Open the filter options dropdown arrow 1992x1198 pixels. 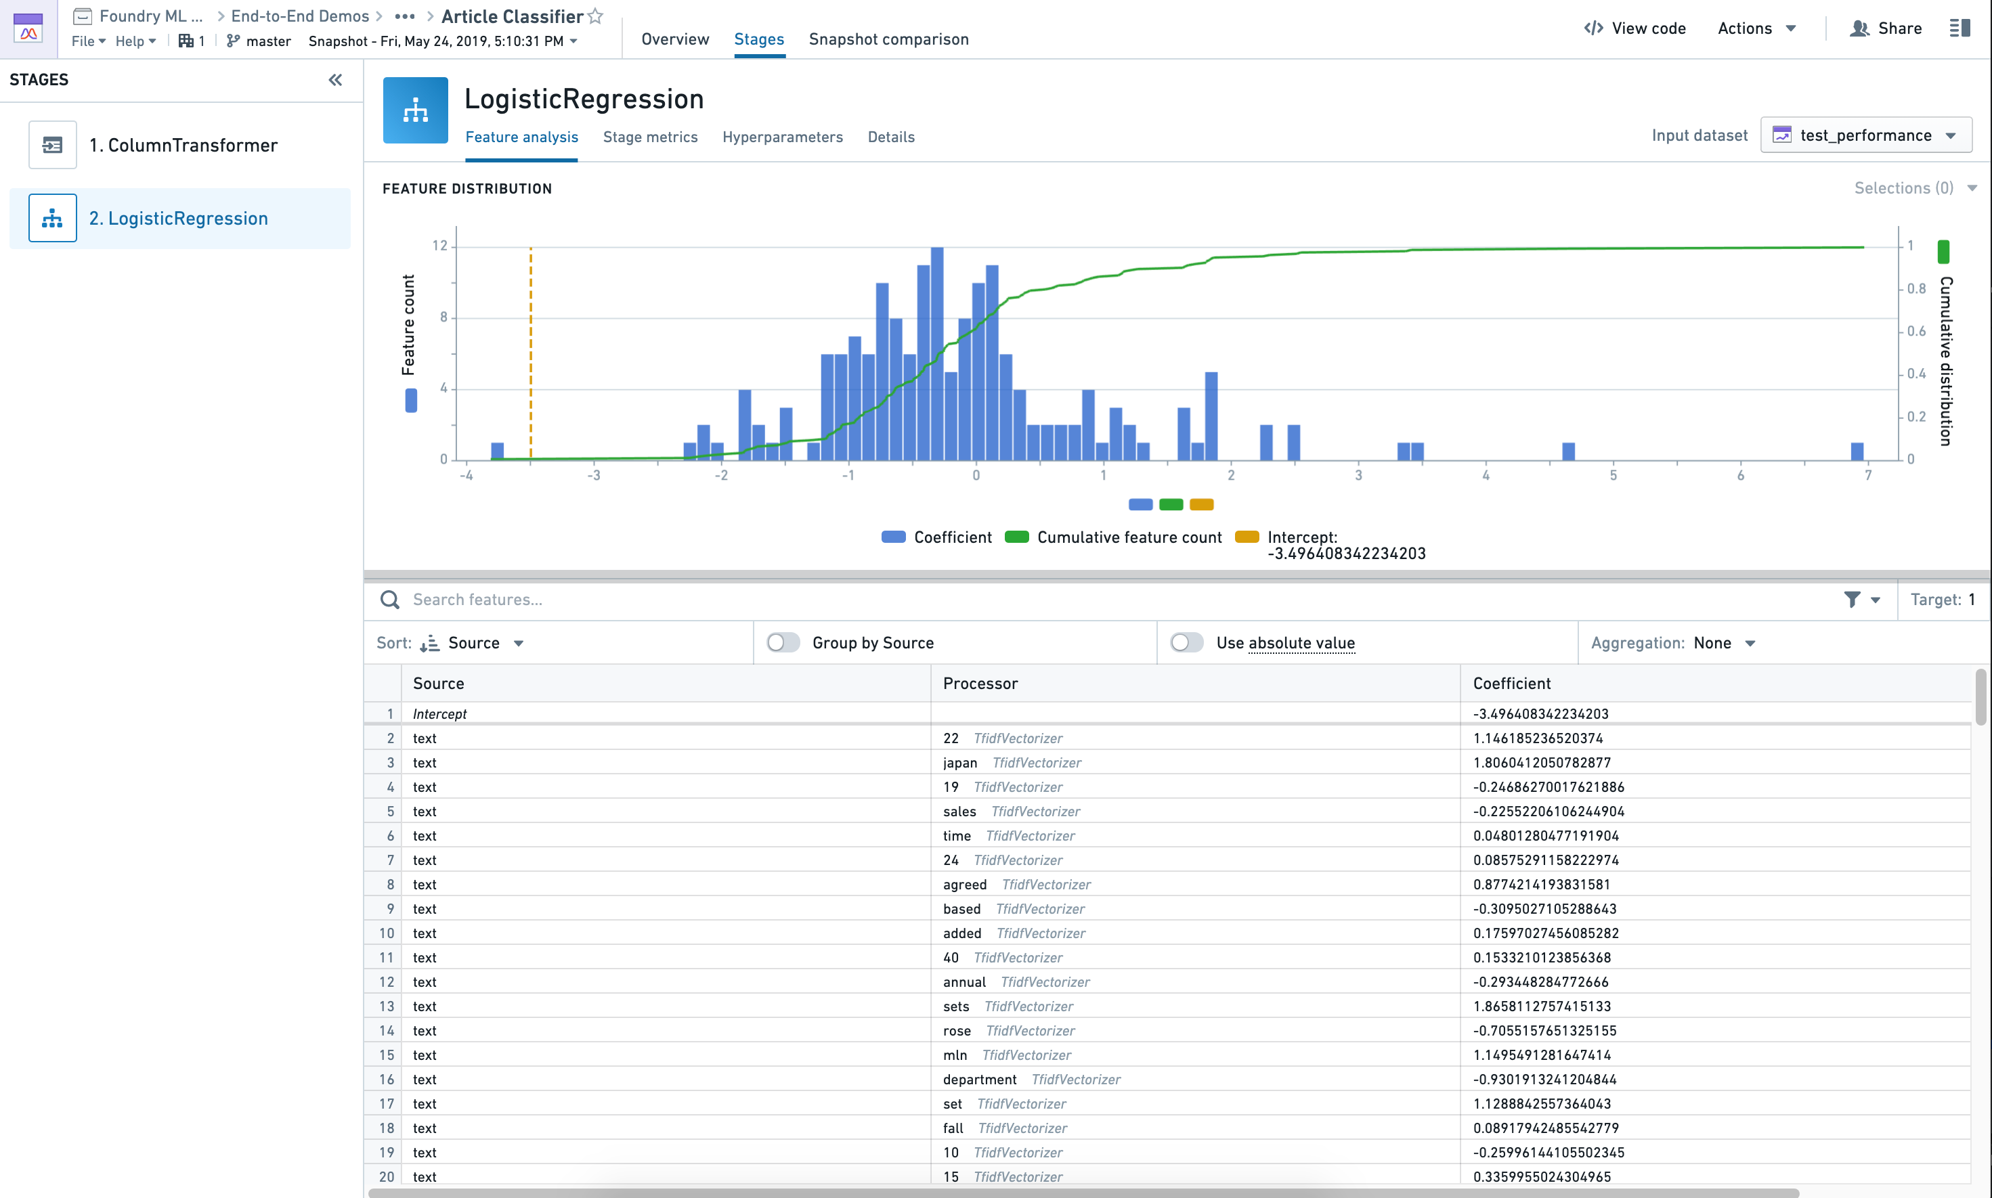1875,600
